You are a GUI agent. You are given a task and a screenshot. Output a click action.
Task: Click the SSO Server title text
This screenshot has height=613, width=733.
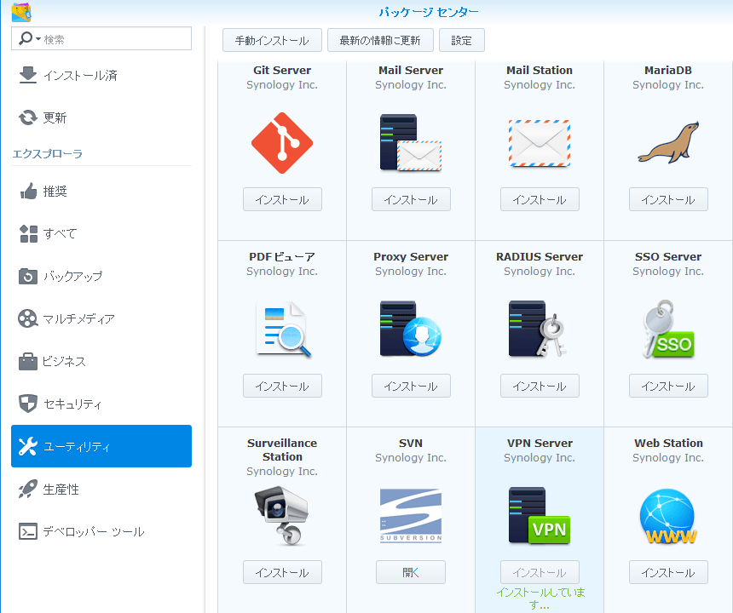pos(668,256)
